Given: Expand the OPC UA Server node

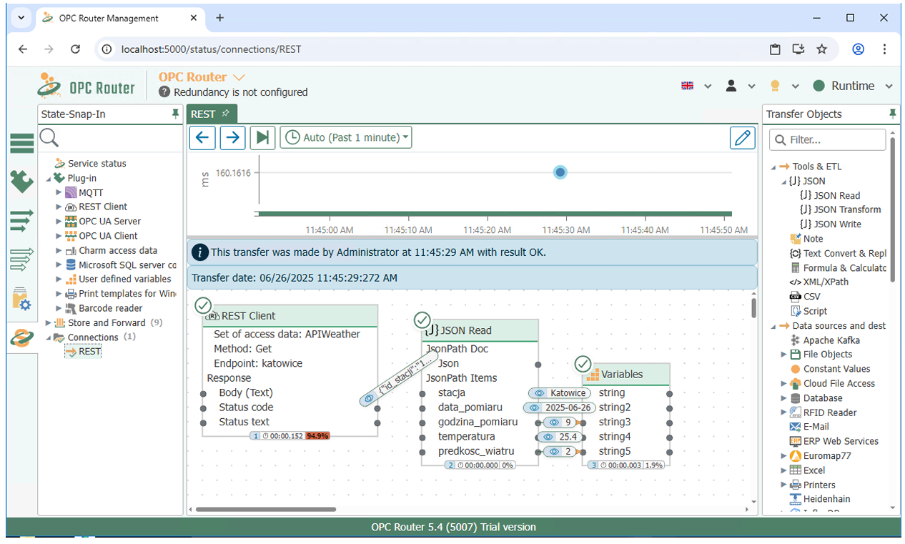Looking at the screenshot, I should coord(59,221).
